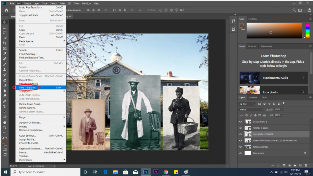Screen dimensions: 313x176
Task: Select the Eyedropper tool
Action: click(x=5, y=54)
